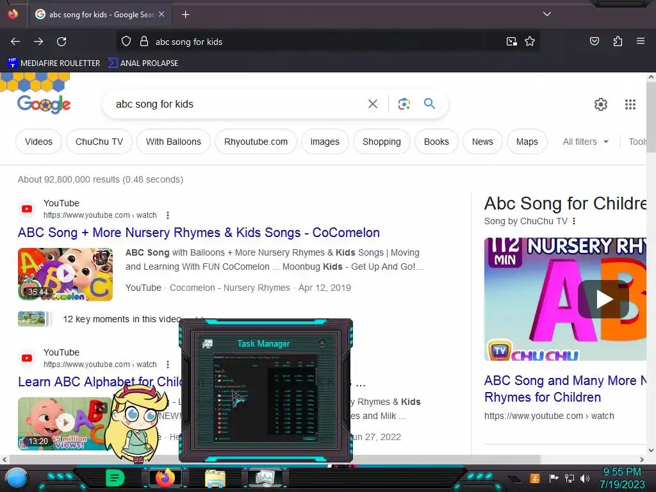Open Learn ABC Alphabet for Children link
The height and width of the screenshot is (492, 656).
coord(101,382)
